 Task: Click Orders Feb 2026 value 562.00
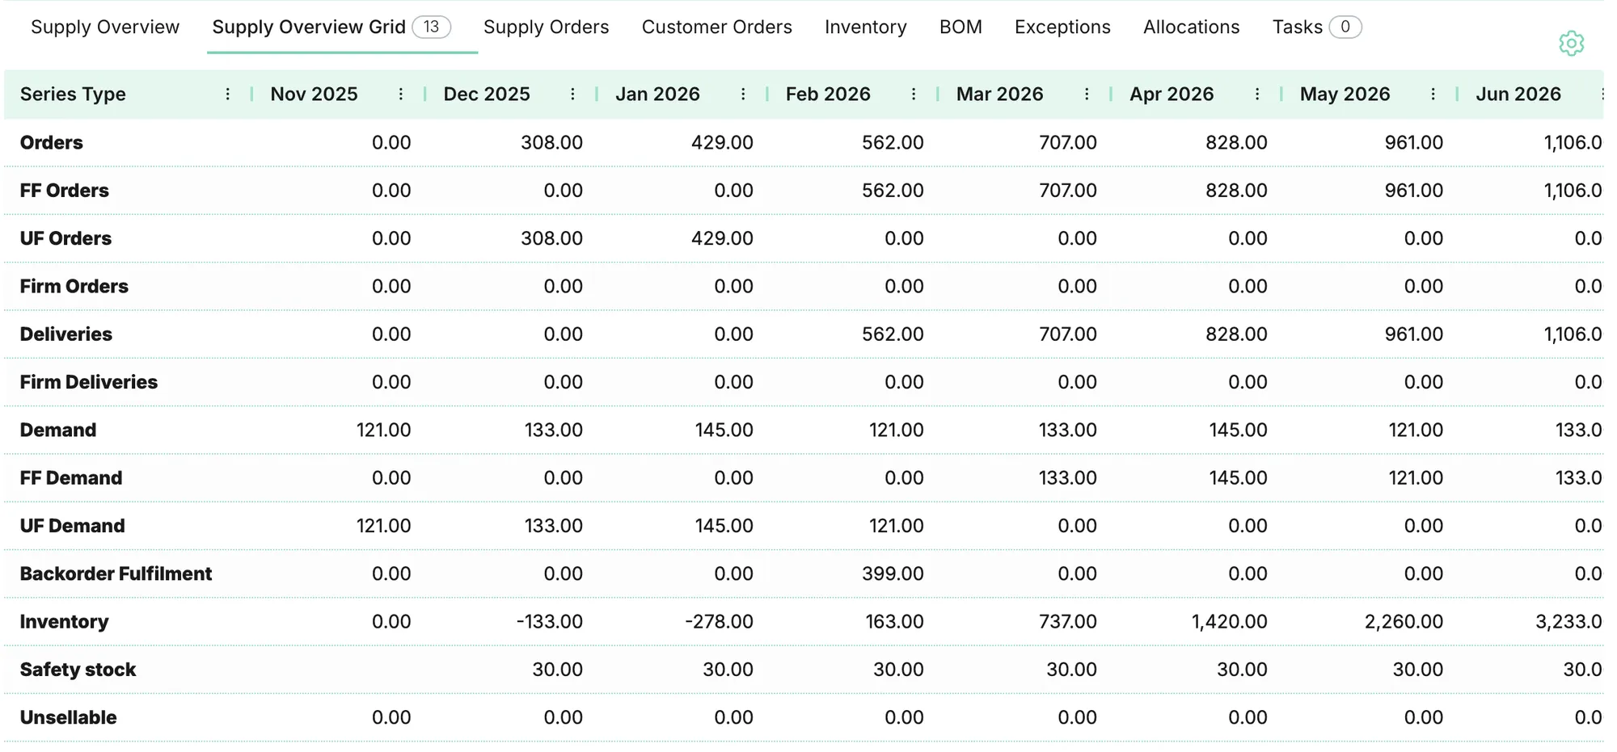(893, 143)
